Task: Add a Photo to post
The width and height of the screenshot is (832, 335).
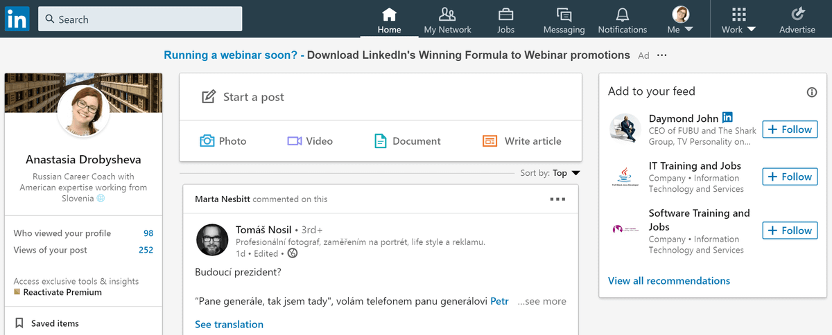Action: (223, 141)
